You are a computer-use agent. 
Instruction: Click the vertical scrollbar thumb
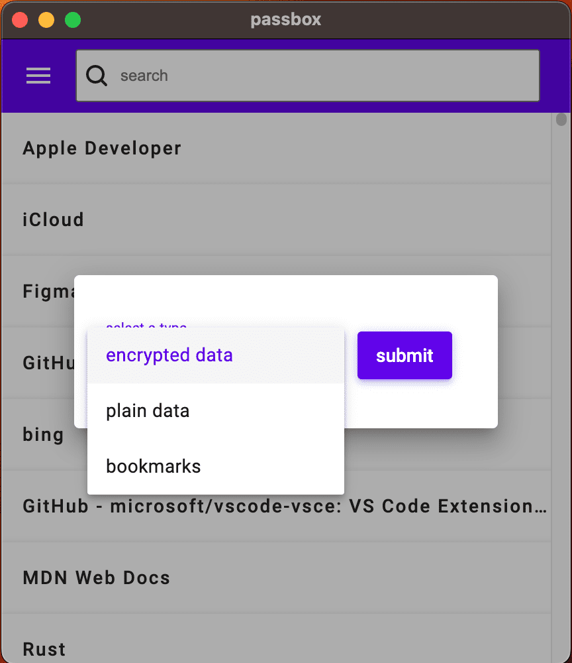(x=561, y=119)
